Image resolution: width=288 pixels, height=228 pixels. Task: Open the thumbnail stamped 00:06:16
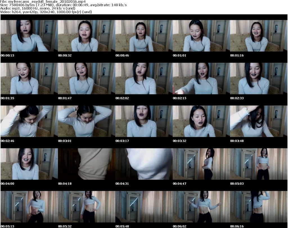point(259,207)
